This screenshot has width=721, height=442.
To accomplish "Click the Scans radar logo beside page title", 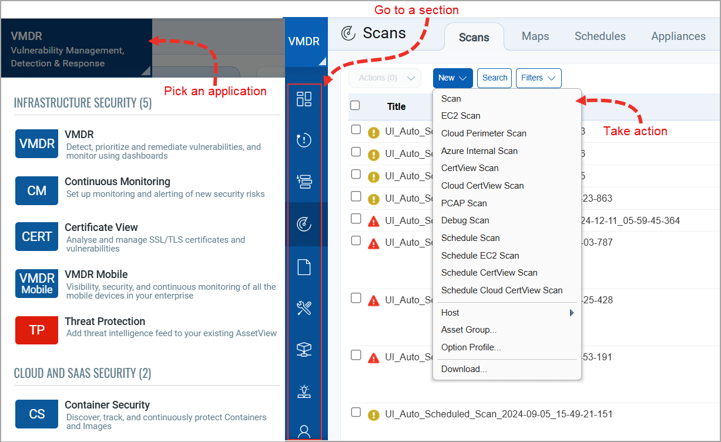I will tap(348, 34).
